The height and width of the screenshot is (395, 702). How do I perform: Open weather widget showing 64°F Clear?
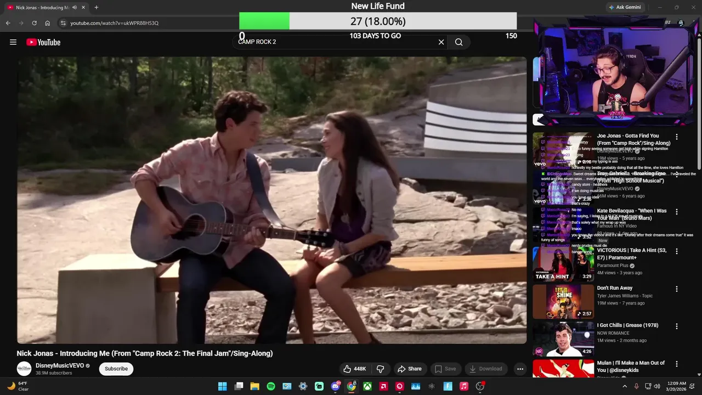pyautogui.click(x=18, y=386)
